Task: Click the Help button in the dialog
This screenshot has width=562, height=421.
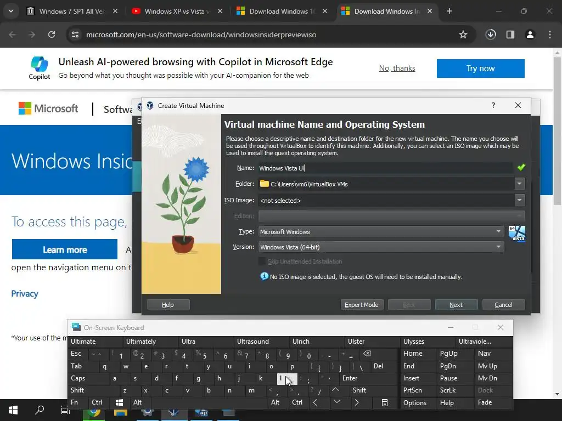Action: pos(168,305)
